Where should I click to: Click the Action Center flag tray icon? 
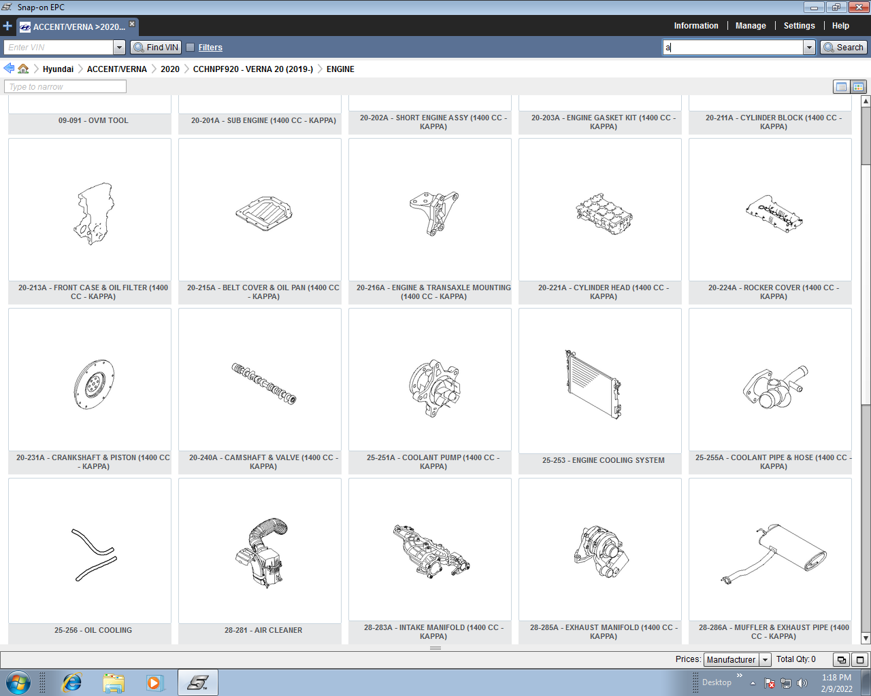770,683
